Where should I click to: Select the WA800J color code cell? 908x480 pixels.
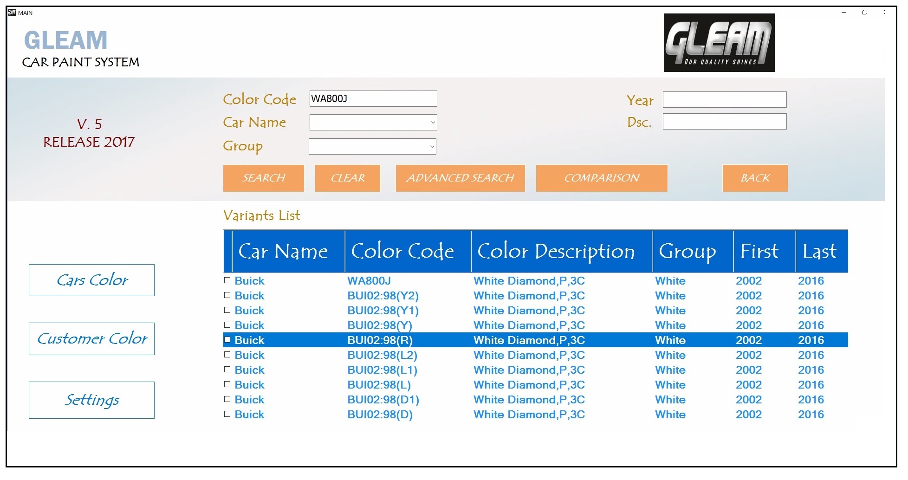click(369, 281)
